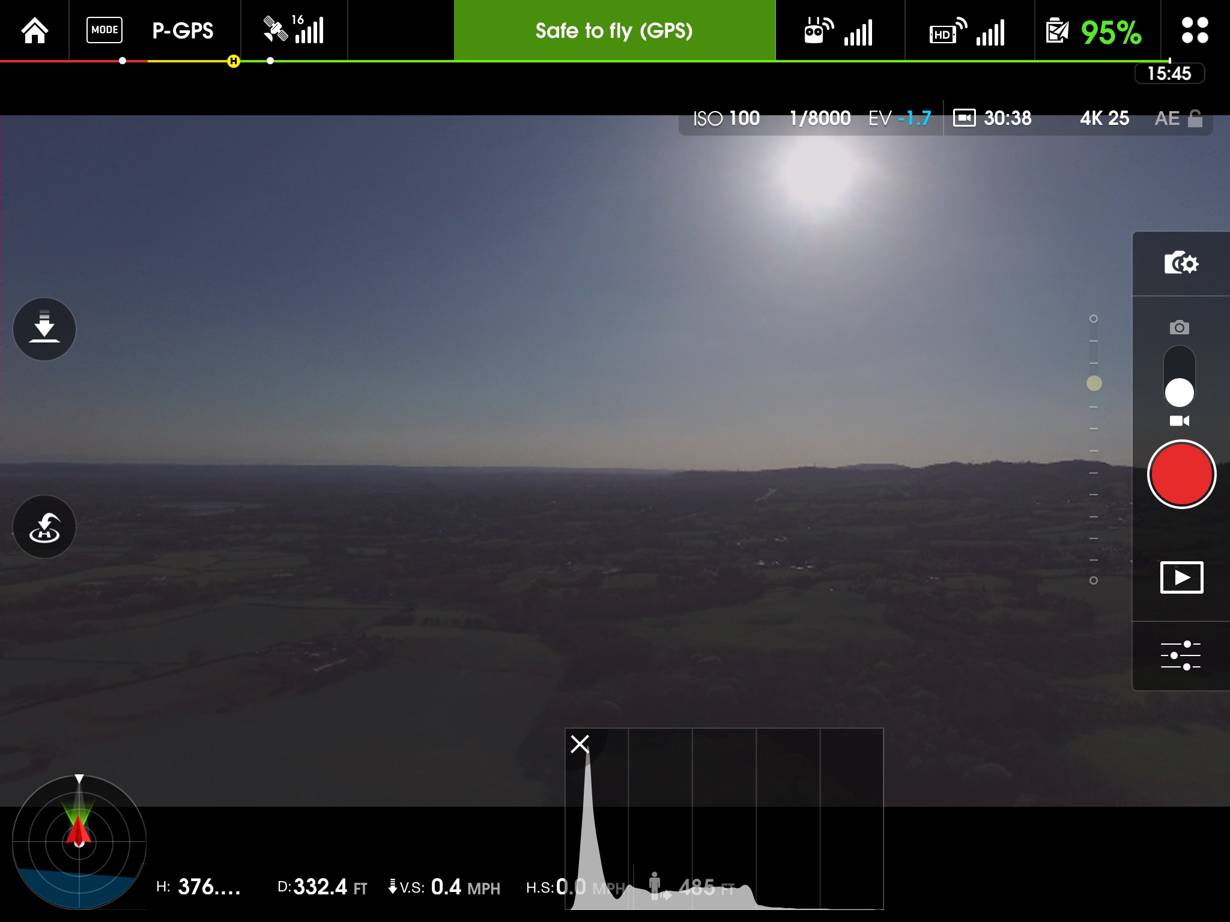Open camera settings gear icon
Viewport: 1230px width, 922px height.
click(1181, 263)
